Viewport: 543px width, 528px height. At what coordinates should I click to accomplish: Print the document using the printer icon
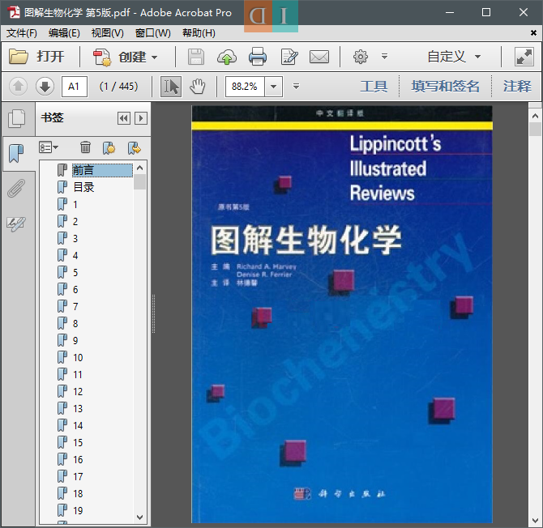pos(258,57)
